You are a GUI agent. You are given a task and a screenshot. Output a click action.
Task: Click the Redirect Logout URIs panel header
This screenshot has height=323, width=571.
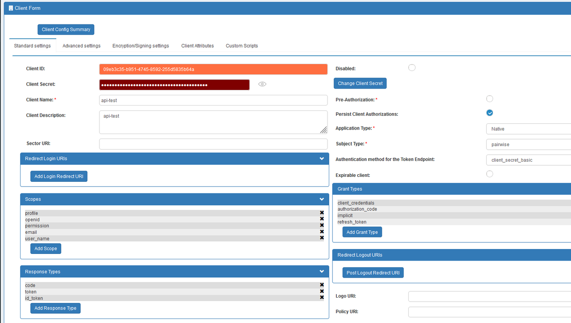coord(452,255)
